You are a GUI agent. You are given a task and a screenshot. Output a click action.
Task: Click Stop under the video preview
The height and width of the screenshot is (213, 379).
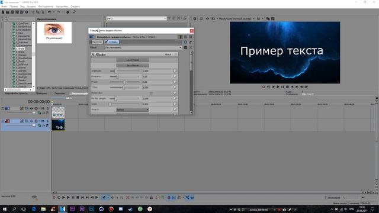[287, 87]
